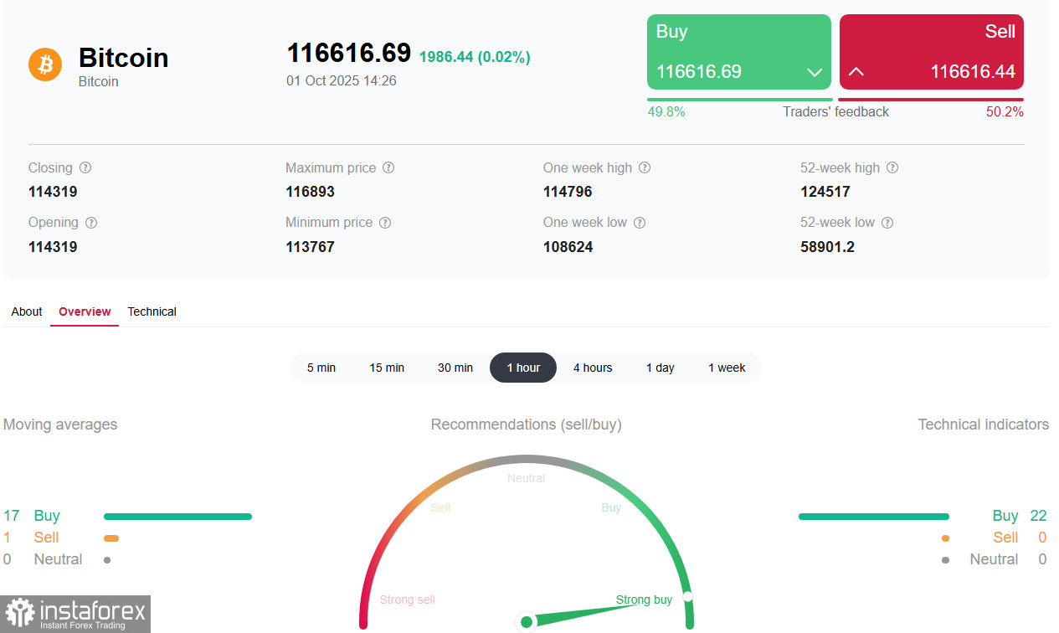The height and width of the screenshot is (633, 1059).
Task: Click the green traders' feedback 49.8% bar
Action: tap(740, 100)
